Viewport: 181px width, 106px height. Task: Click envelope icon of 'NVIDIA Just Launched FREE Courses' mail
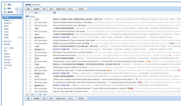[30, 44]
